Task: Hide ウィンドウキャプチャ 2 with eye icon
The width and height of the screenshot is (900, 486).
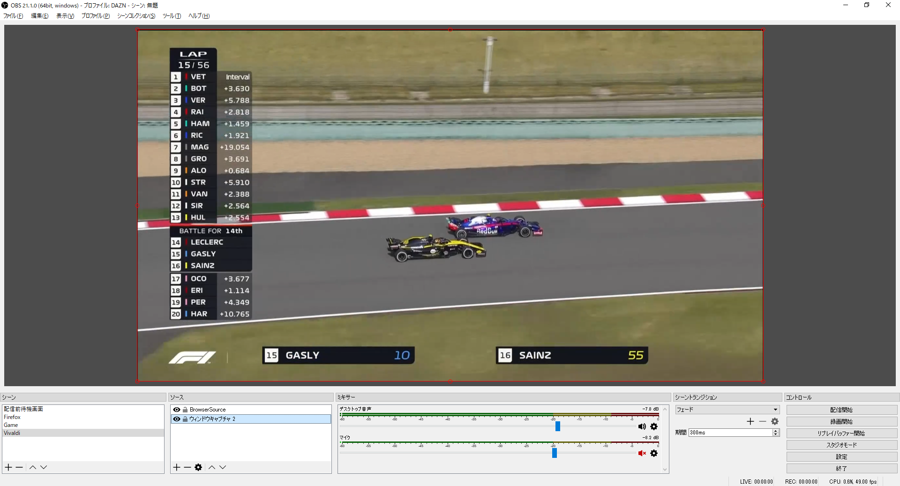Action: point(177,419)
